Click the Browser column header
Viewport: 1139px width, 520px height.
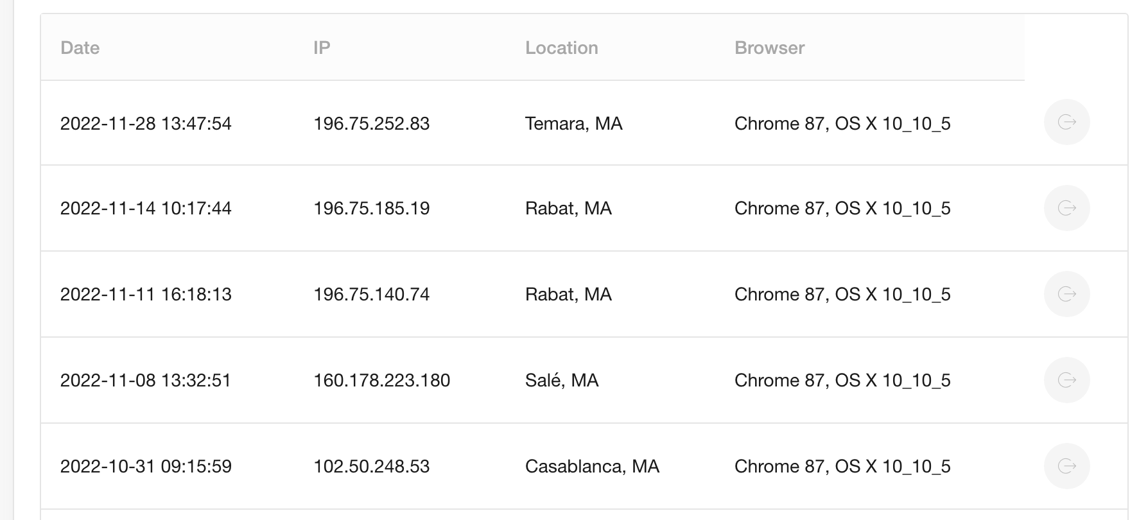click(x=769, y=48)
